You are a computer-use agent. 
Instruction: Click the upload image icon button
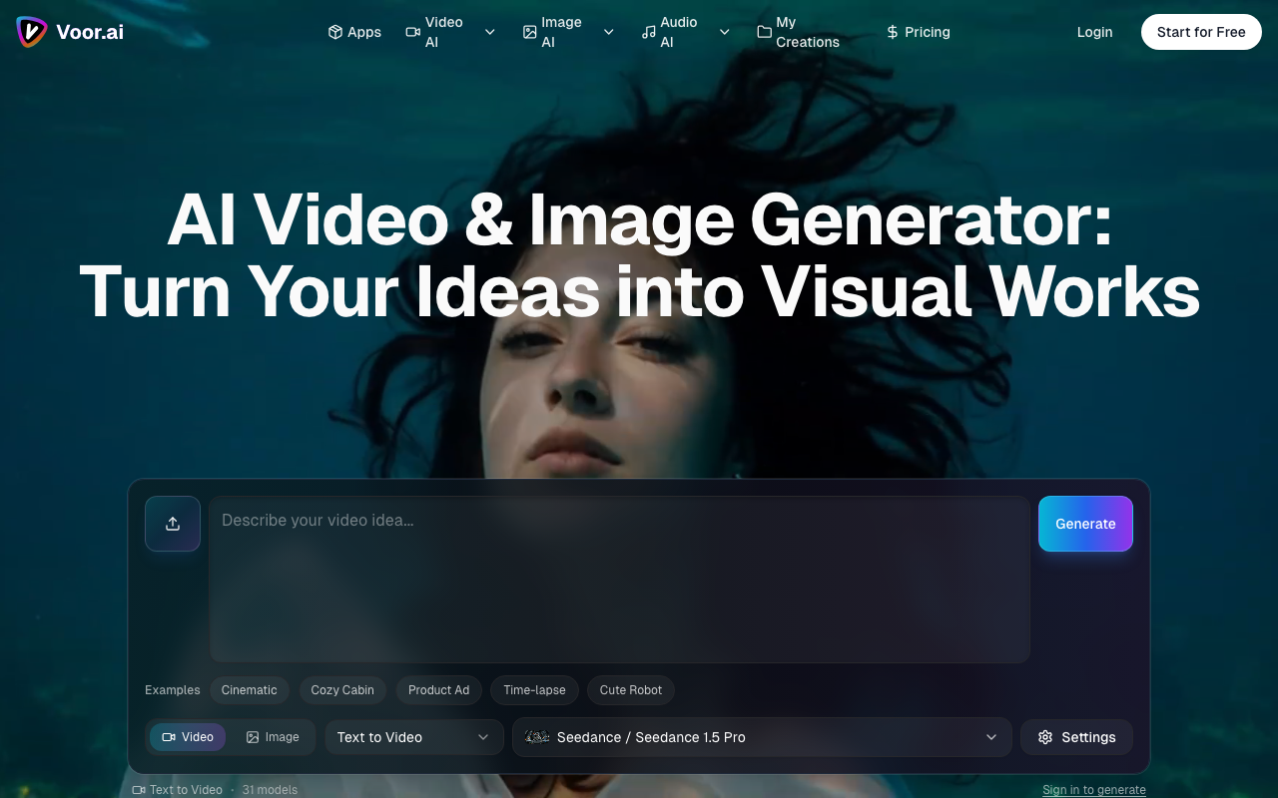[173, 524]
